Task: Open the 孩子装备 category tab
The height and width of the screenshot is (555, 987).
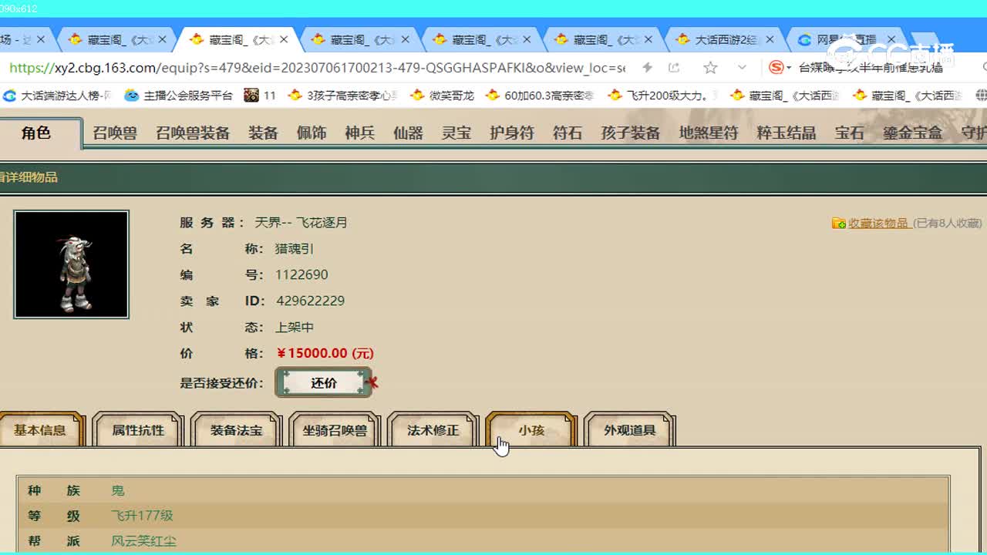Action: click(631, 133)
